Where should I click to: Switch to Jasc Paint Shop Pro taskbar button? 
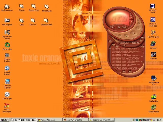click(x=75, y=120)
